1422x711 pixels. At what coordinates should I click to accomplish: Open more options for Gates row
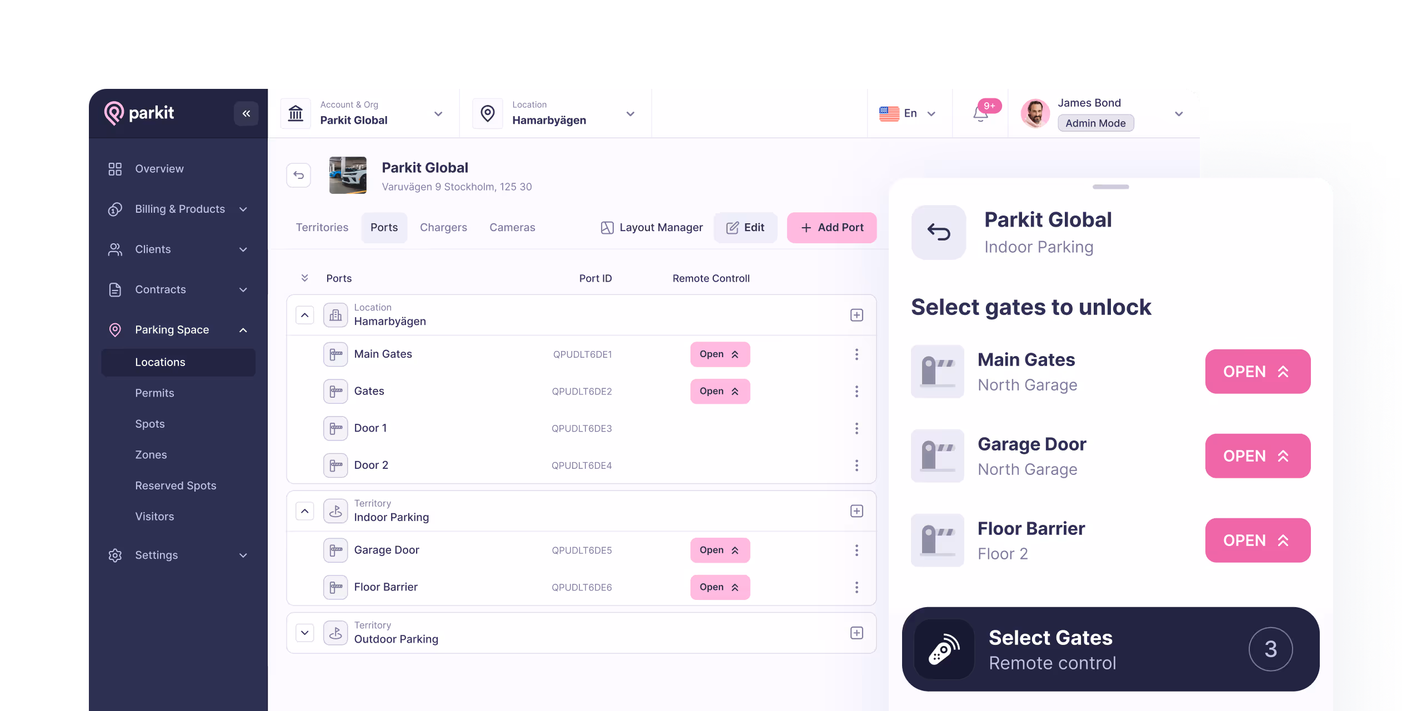pyautogui.click(x=857, y=392)
